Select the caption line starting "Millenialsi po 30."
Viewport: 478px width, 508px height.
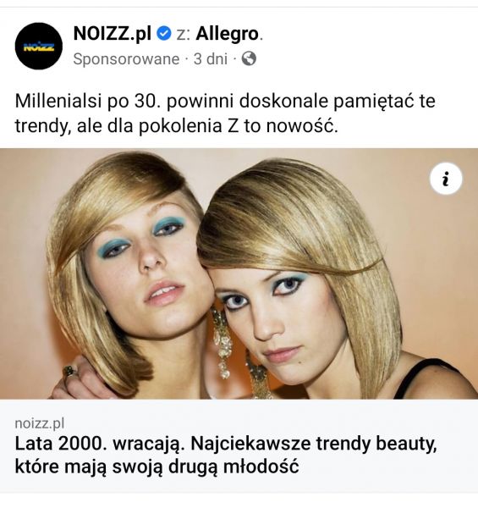click(x=225, y=101)
